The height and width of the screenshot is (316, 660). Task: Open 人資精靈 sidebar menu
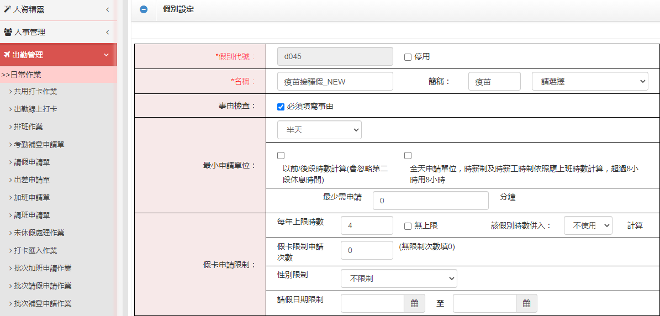[x=59, y=10]
